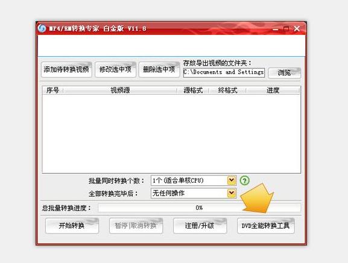This screenshot has height=263, width=348.
Task: Expand after-conversion action dropdown arrow
Action: pos(232,193)
